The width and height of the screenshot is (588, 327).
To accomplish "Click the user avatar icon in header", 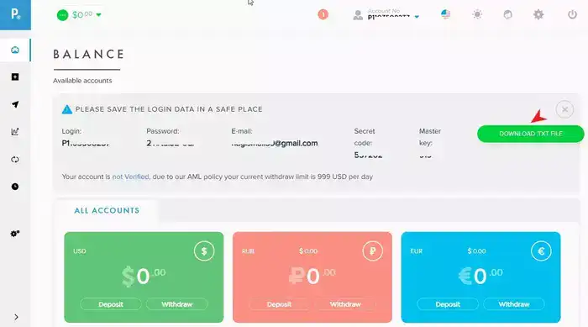I will click(358, 15).
